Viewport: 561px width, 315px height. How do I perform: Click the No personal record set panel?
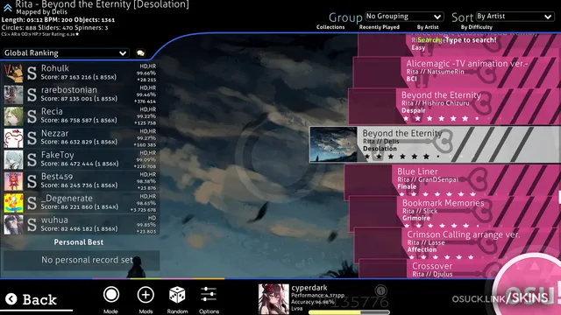[x=82, y=260]
